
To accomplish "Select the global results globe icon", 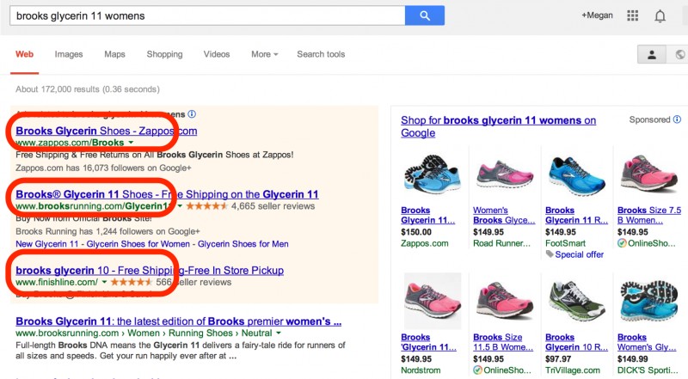I will click(x=679, y=55).
